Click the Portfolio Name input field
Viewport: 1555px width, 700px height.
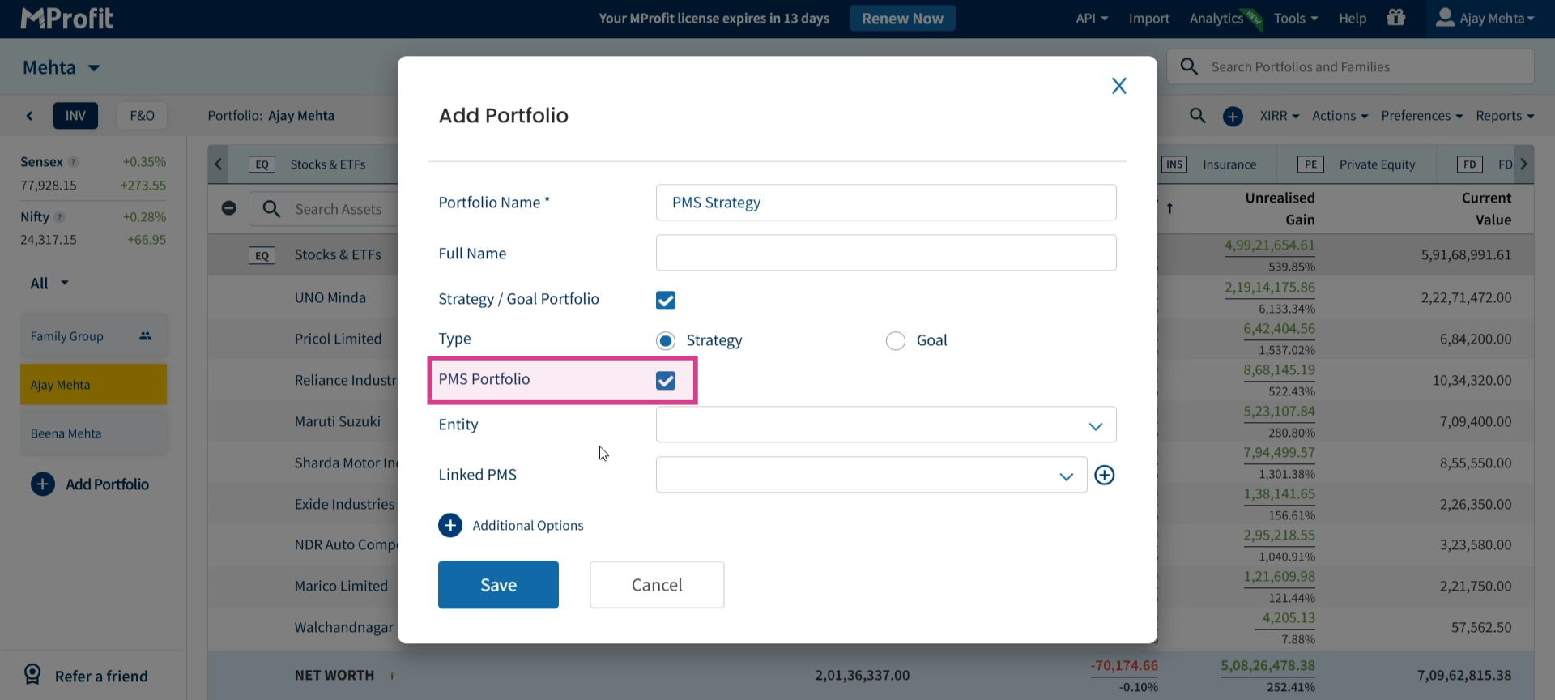(886, 203)
